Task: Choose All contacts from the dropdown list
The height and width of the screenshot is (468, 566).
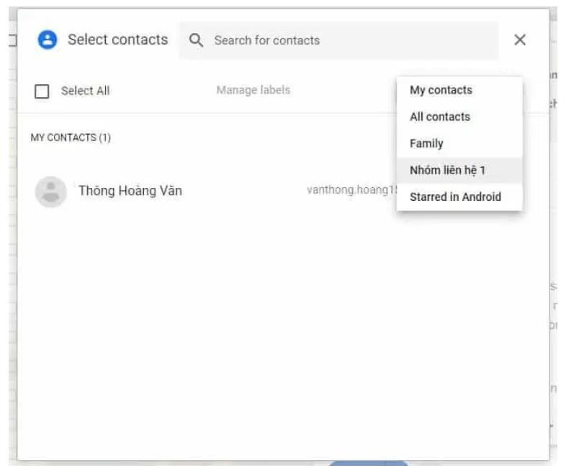Action: (x=439, y=117)
